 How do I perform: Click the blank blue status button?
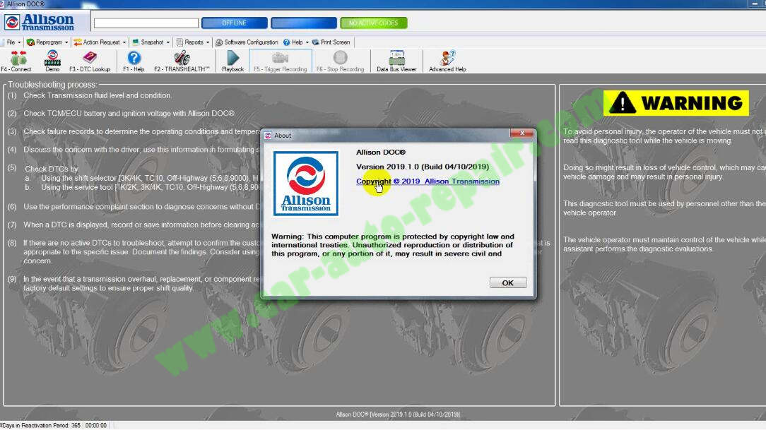tap(304, 23)
